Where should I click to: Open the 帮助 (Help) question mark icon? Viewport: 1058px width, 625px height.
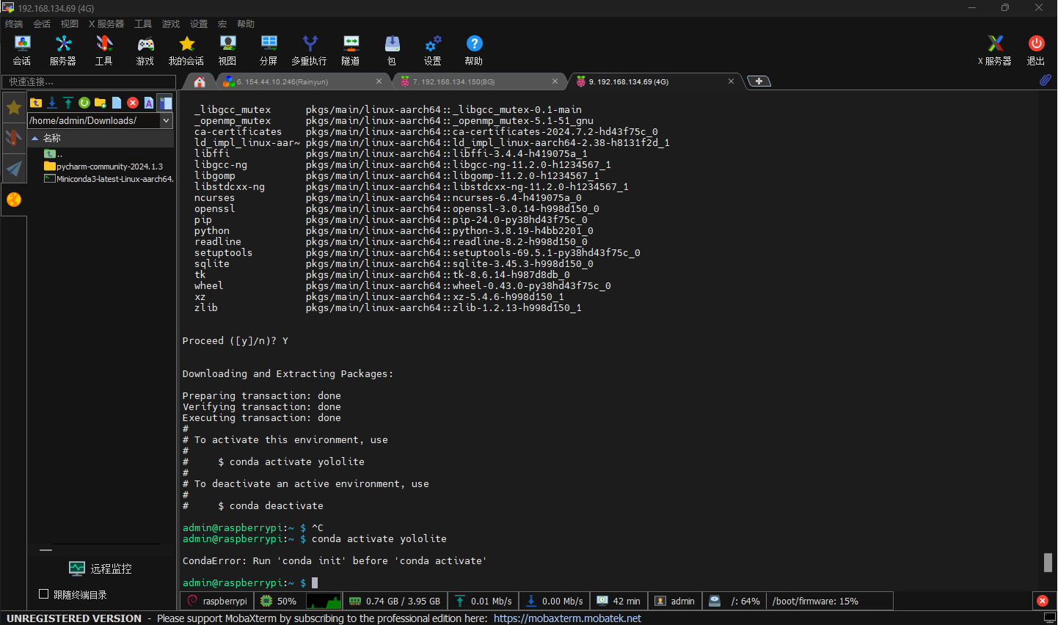coord(474,51)
